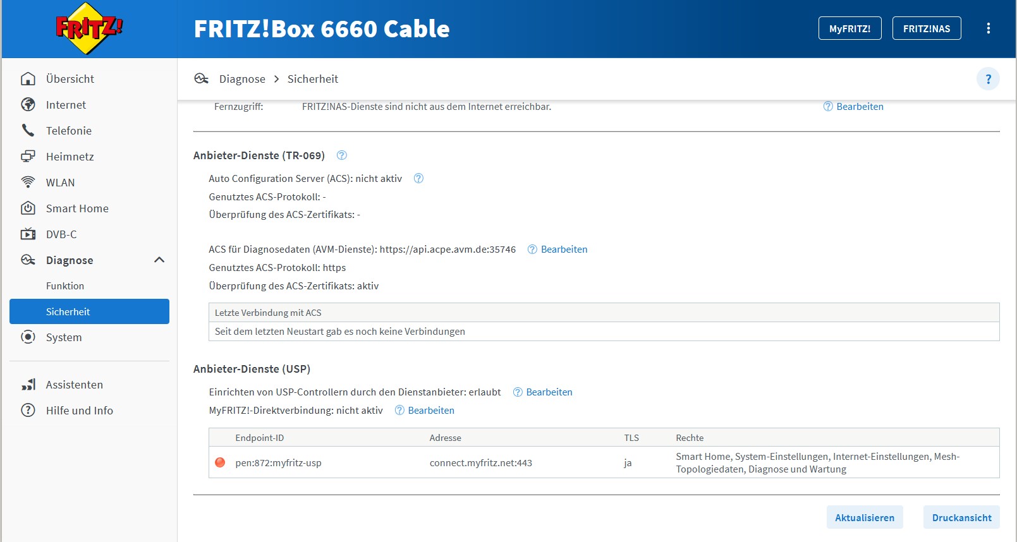Click Diagnose in the breadcrumb
The height and width of the screenshot is (542, 1017).
coord(242,79)
